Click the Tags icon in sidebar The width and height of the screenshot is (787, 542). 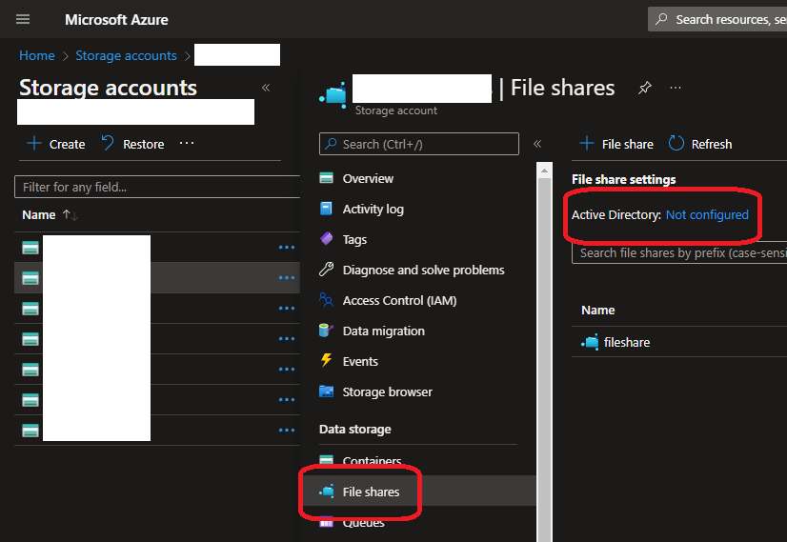click(327, 239)
